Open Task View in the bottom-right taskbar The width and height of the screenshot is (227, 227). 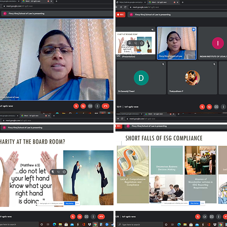[x=173, y=224]
